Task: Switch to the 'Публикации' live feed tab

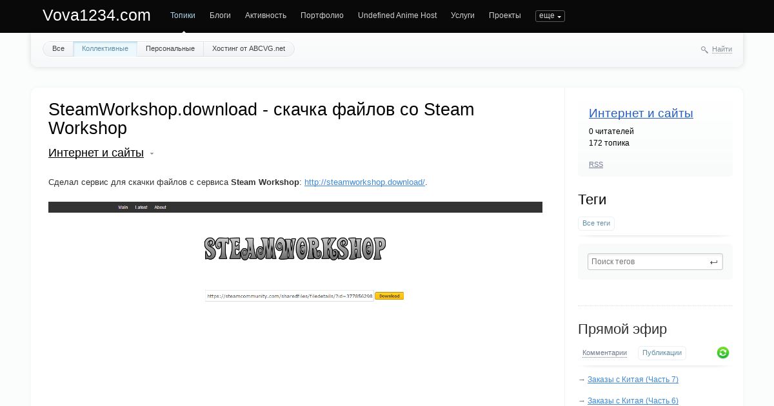Action: [662, 353]
